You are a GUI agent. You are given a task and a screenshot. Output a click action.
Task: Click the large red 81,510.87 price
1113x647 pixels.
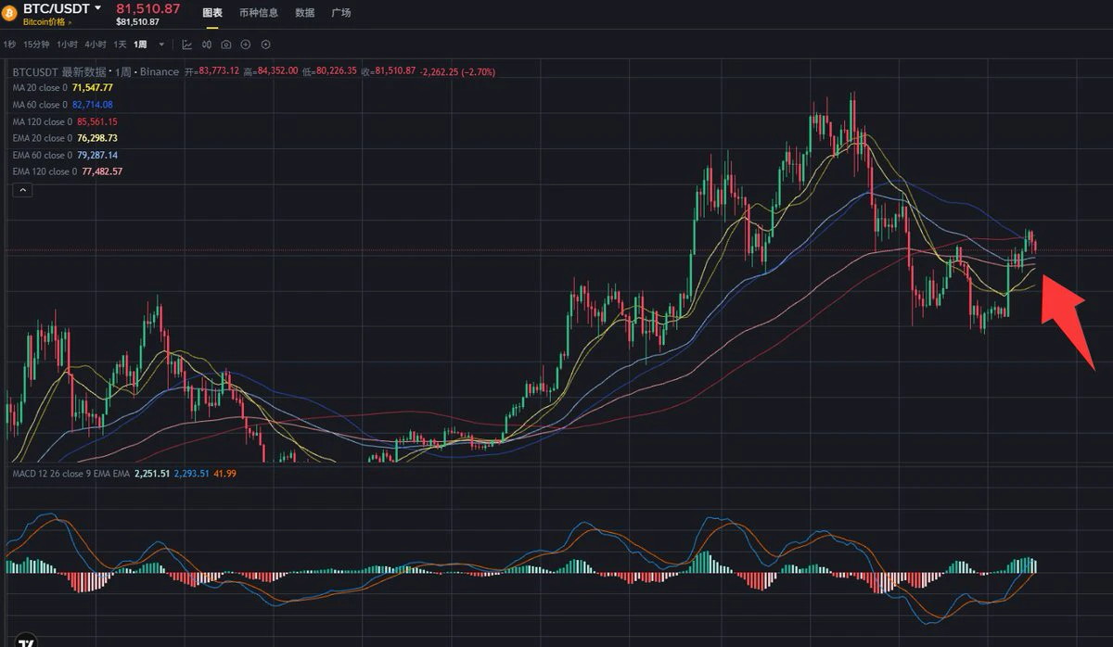148,8
